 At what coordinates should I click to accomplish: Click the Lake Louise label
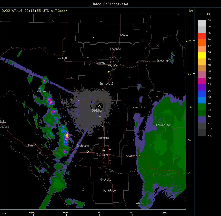pos(5,124)
